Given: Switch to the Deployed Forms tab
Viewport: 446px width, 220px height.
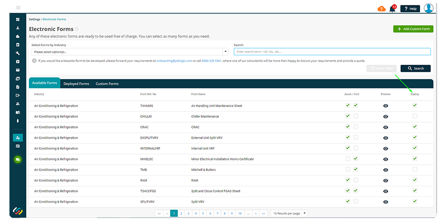Looking at the screenshot, I should click(76, 84).
